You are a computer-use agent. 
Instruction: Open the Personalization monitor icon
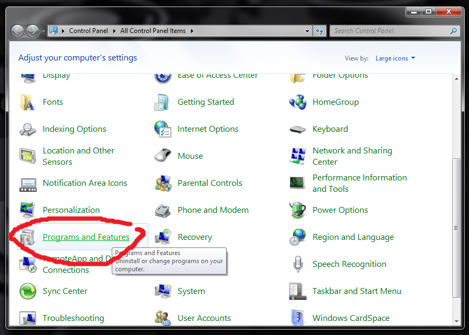tap(28, 210)
